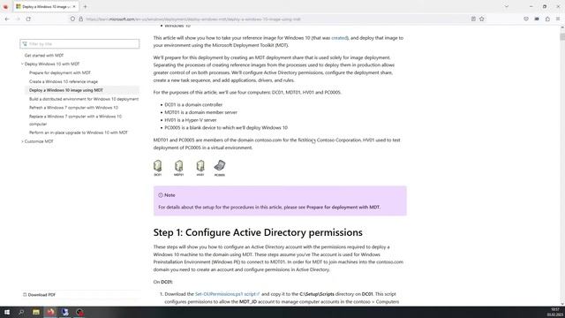
Task: Open the extensions puzzle icon
Action: 547,19
